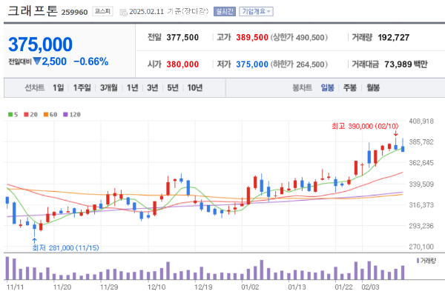Click the upper limit 상한가 490,500
Screen dimensions: 445x294
click(x=299, y=38)
